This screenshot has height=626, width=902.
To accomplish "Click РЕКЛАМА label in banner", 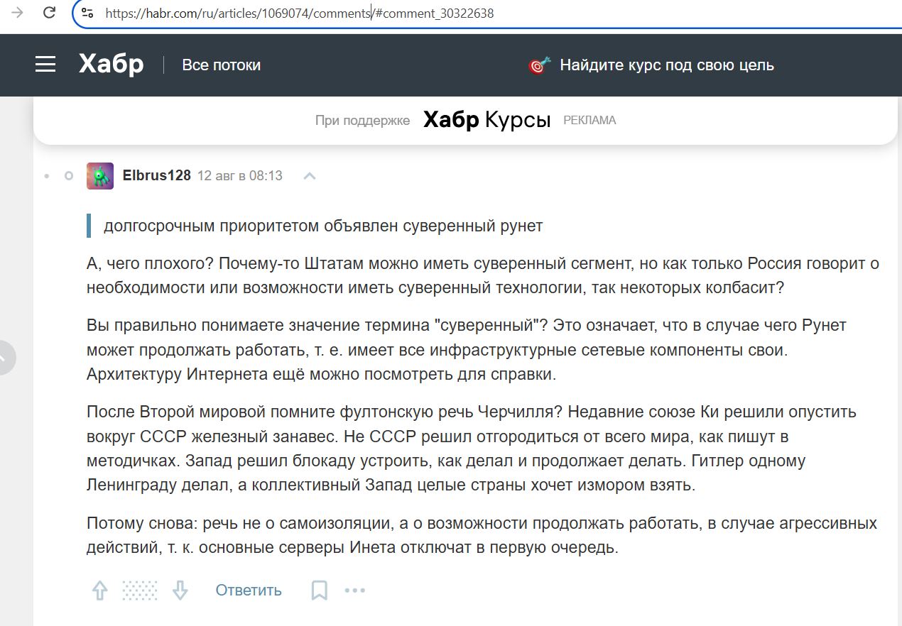I will (x=589, y=121).
